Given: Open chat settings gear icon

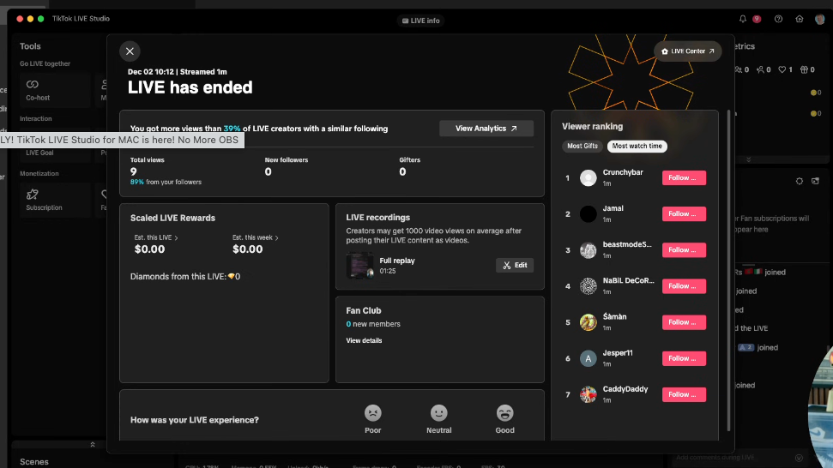Looking at the screenshot, I should click(x=799, y=181).
